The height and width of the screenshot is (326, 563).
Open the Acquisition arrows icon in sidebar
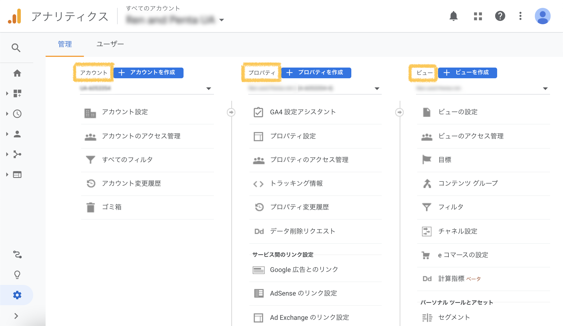[17, 154]
